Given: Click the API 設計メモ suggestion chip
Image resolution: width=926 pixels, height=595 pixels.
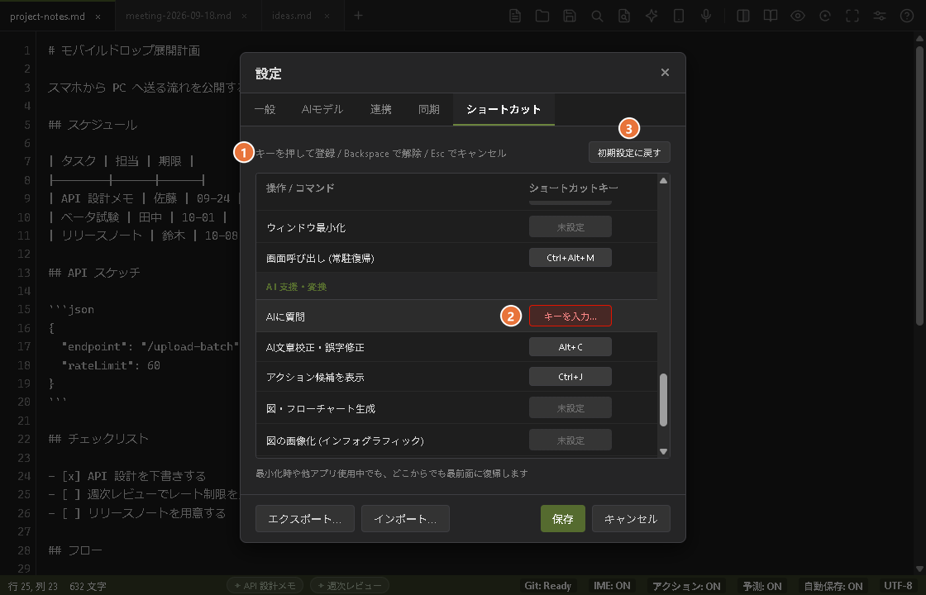Looking at the screenshot, I should click(265, 586).
